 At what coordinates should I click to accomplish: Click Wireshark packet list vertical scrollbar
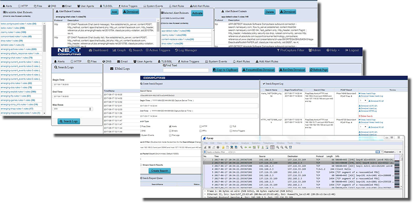pyautogui.click(x=401, y=171)
